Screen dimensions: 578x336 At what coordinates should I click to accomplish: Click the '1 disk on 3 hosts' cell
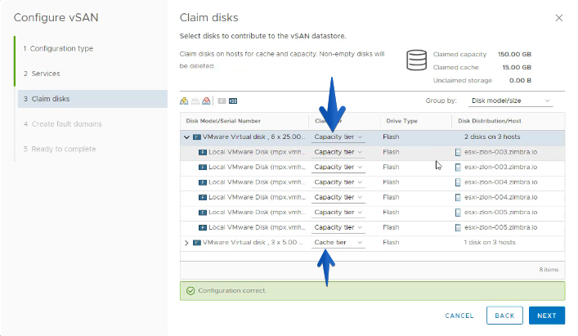click(490, 243)
